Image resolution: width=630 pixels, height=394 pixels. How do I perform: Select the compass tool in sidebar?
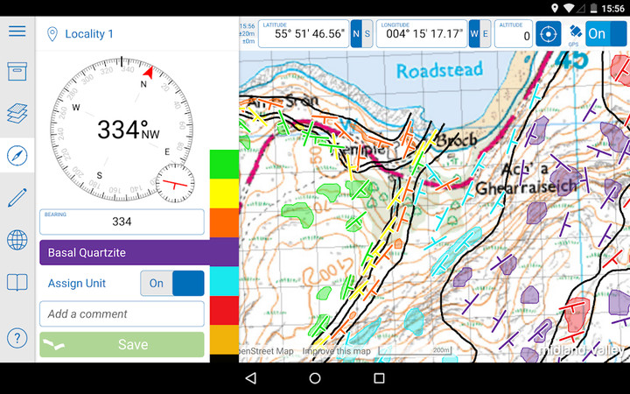click(x=17, y=156)
